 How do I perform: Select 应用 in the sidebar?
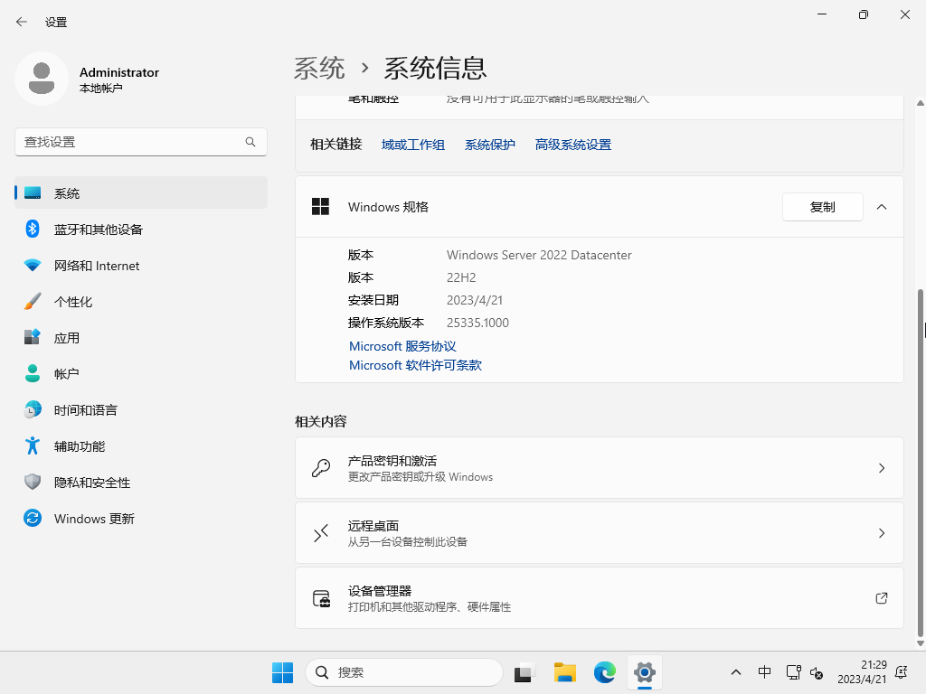[141, 338]
